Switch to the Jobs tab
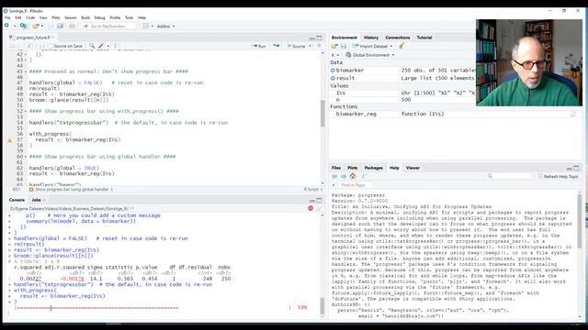The image size is (588, 330). pos(37,200)
